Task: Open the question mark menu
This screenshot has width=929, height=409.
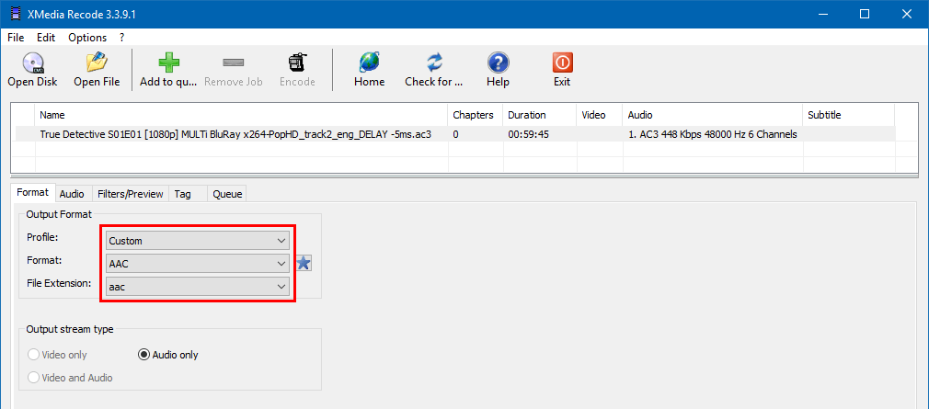Action: 121,38
